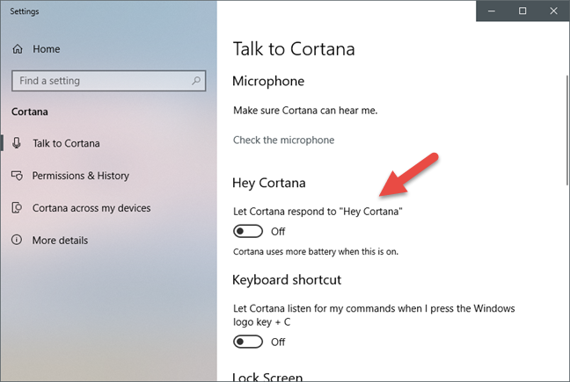
Task: Click the magnifier icon in search box
Action: (196, 81)
